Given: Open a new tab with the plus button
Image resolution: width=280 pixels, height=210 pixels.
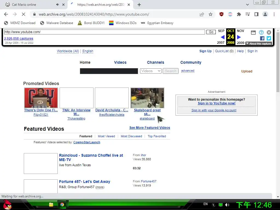Looking at the screenshot, I should [x=139, y=5].
